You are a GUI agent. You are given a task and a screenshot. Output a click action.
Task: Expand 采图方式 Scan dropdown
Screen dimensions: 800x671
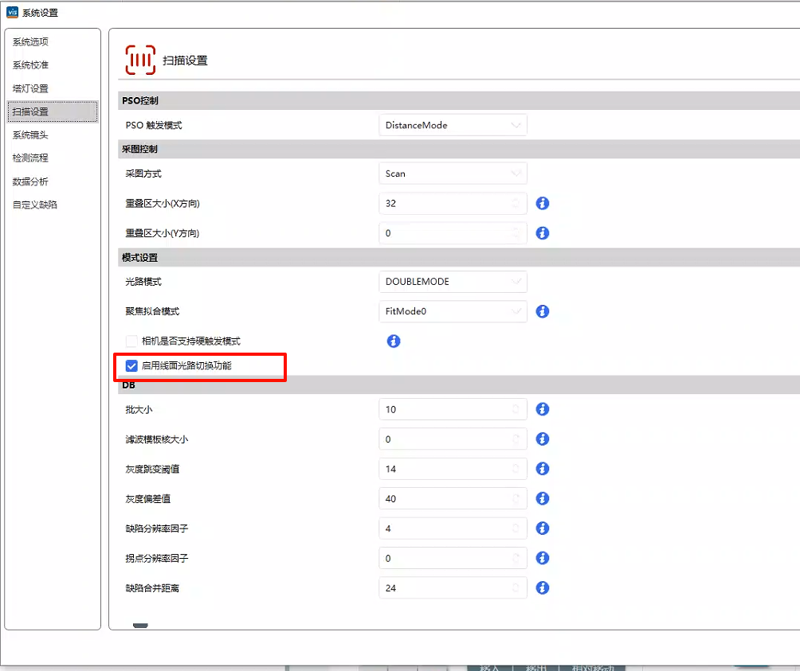pos(452,174)
